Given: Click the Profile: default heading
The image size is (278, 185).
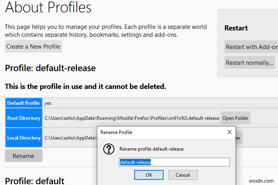Looking at the screenshot, I should [x=35, y=181].
